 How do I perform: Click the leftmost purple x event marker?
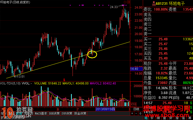pos(70,5)
